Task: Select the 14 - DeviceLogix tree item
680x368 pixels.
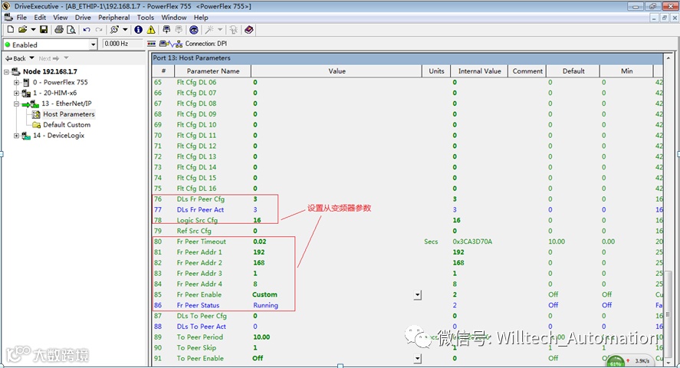Action: tap(58, 136)
